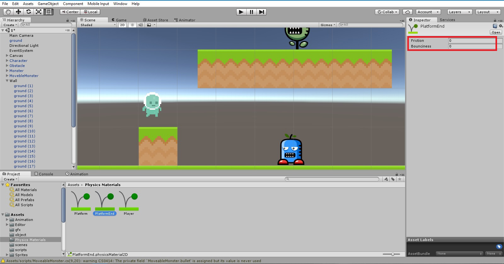Lock the Hierarchy panel
This screenshot has height=264, width=504.
(x=67, y=20)
